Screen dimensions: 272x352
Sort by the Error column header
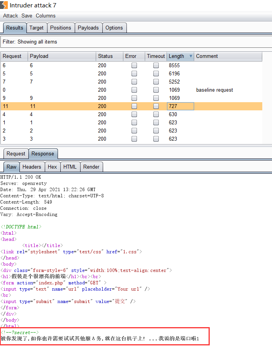[x=134, y=56]
